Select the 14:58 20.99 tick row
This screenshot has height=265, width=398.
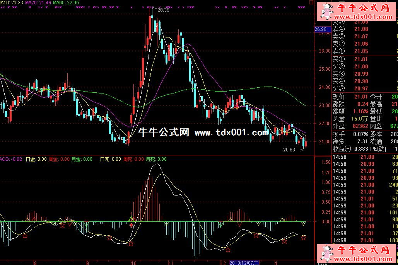pyautogui.click(x=365, y=164)
